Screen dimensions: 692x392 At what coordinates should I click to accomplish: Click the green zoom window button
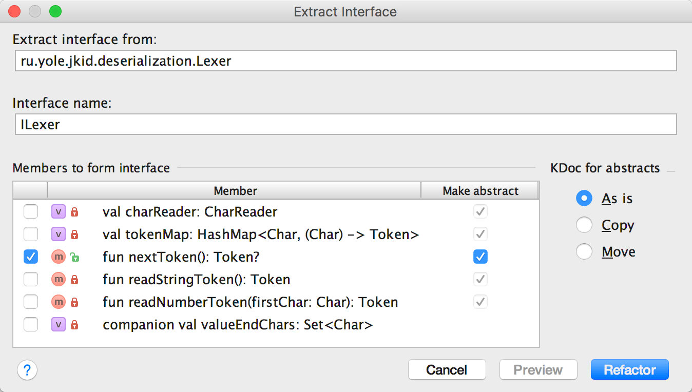coord(54,11)
